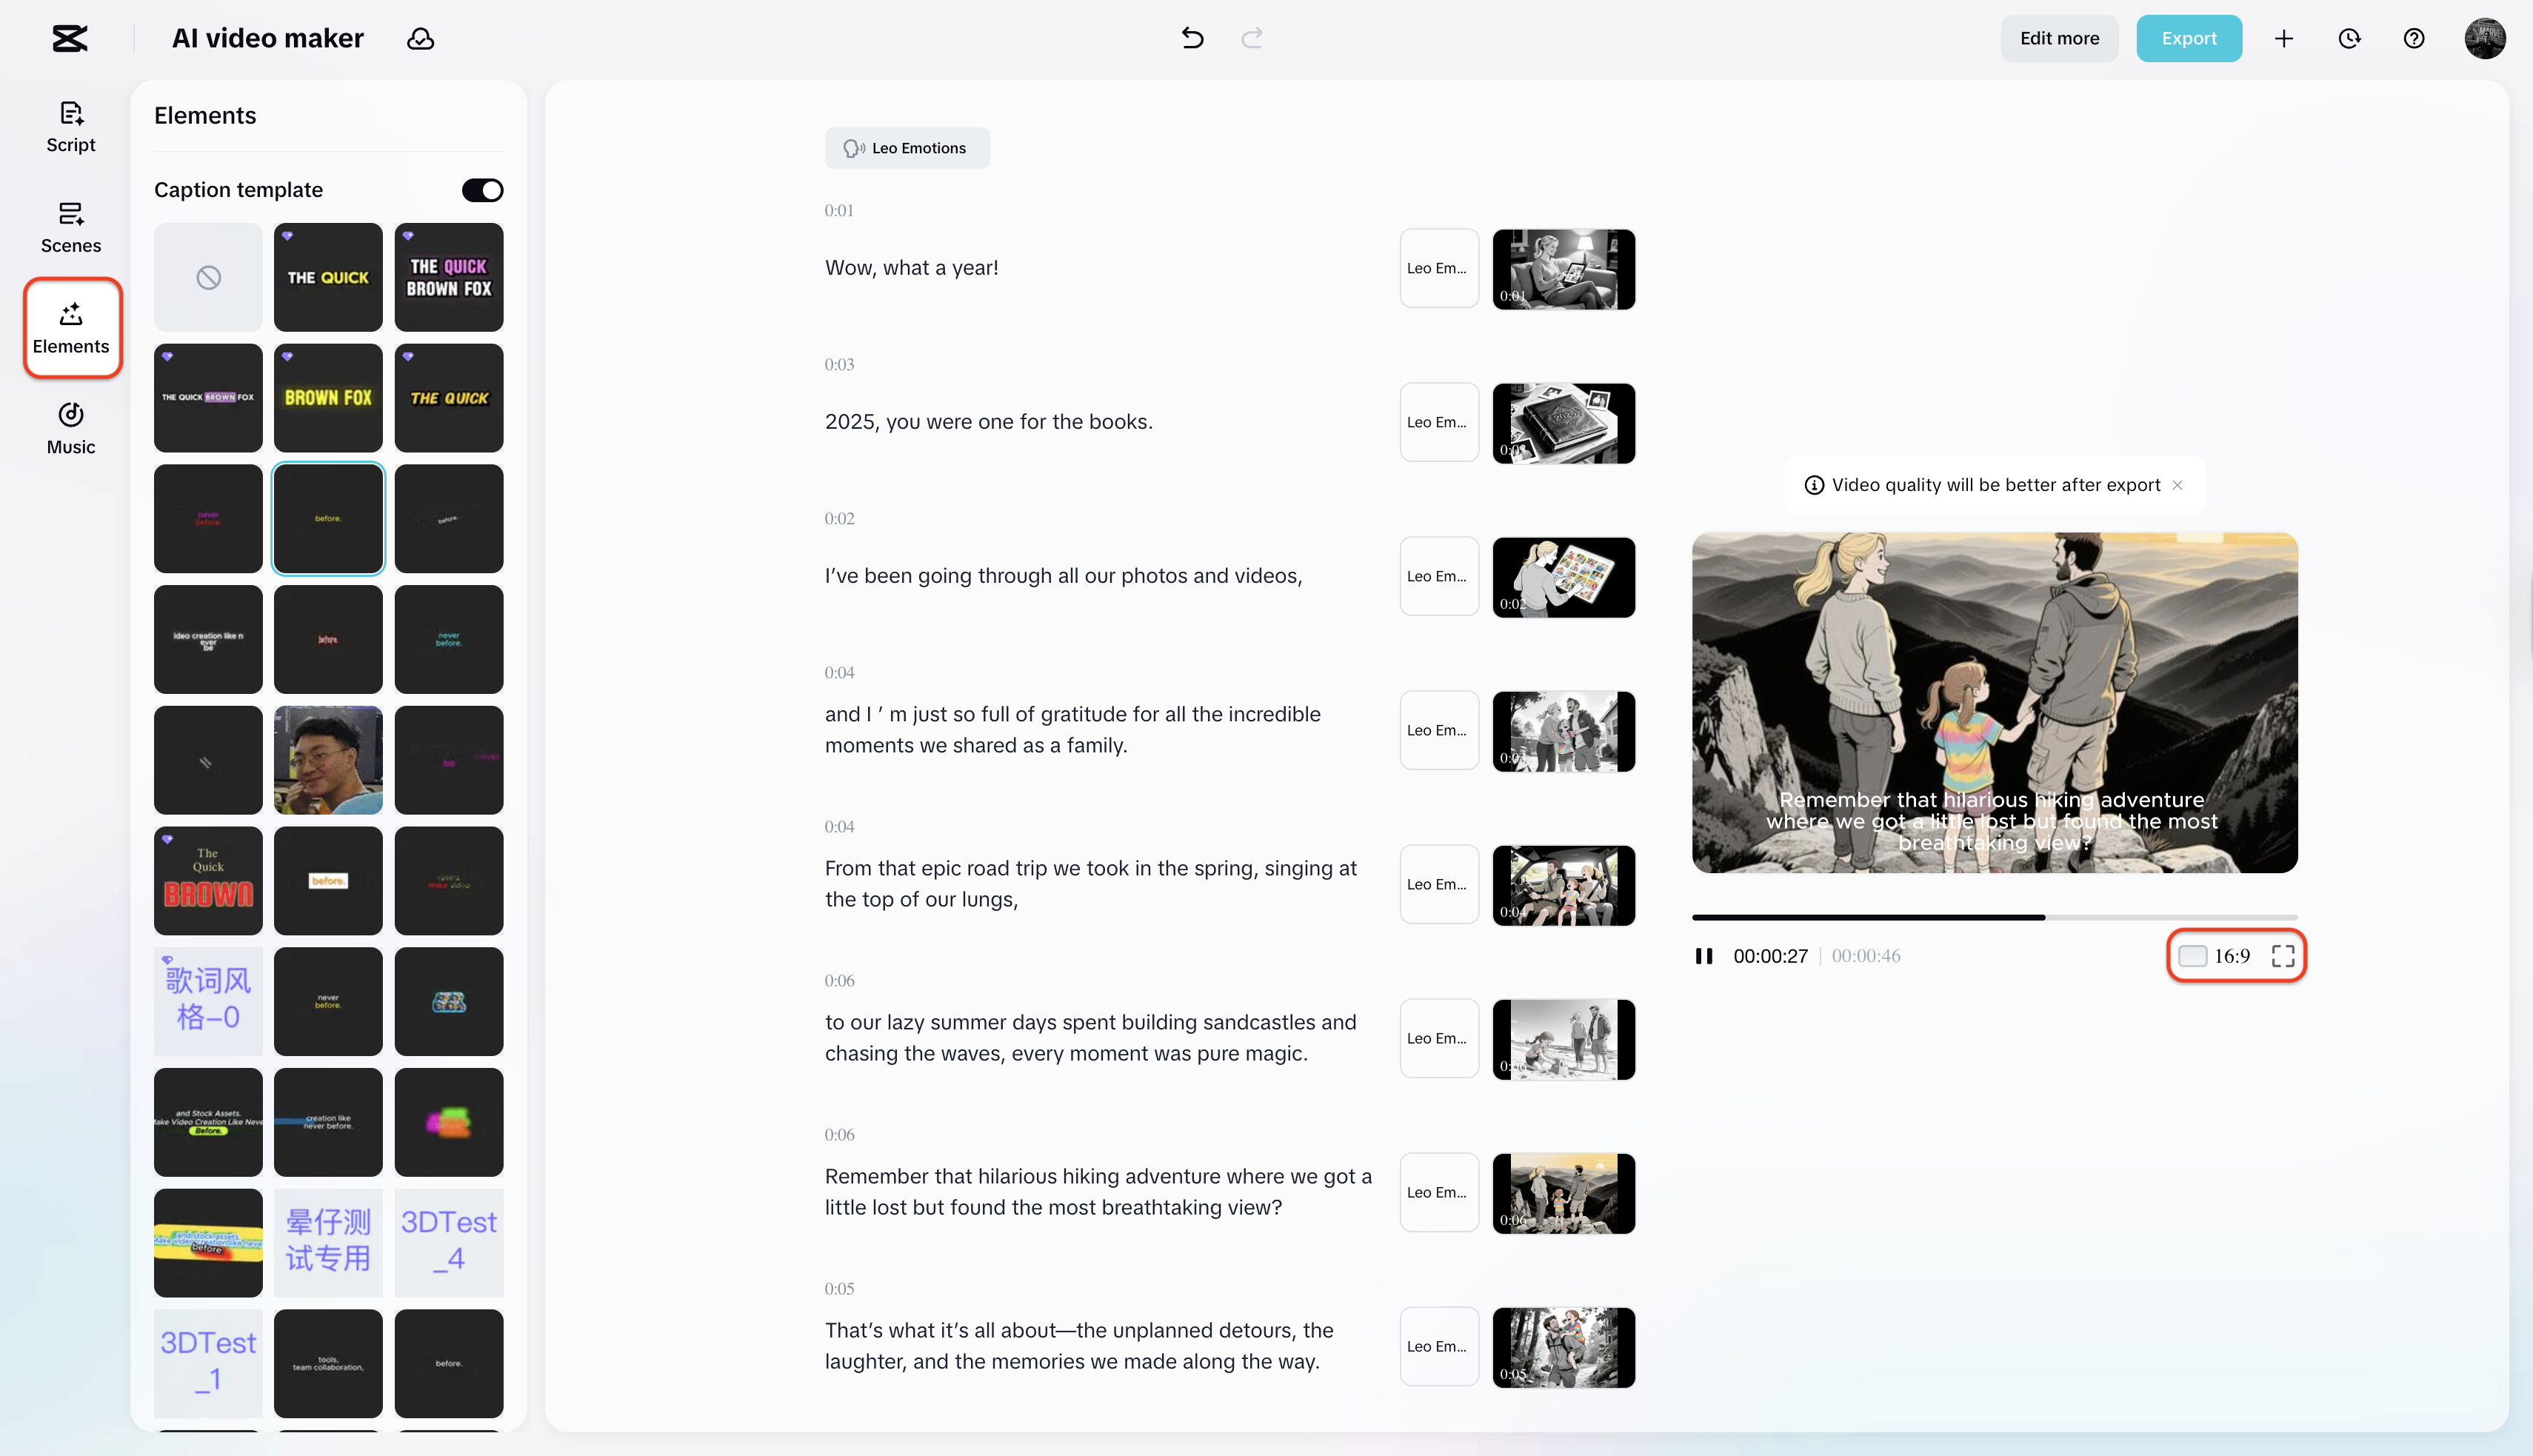The width and height of the screenshot is (2533, 1456).
Task: Undo the last edit
Action: [1191, 38]
